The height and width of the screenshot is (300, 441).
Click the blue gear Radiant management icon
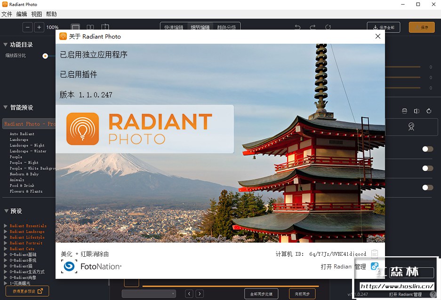(374, 266)
